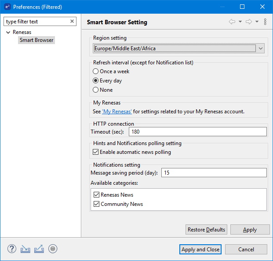The width and height of the screenshot is (273, 261).
Task: Open the Region setting combo box
Action: pyautogui.click(x=178, y=48)
